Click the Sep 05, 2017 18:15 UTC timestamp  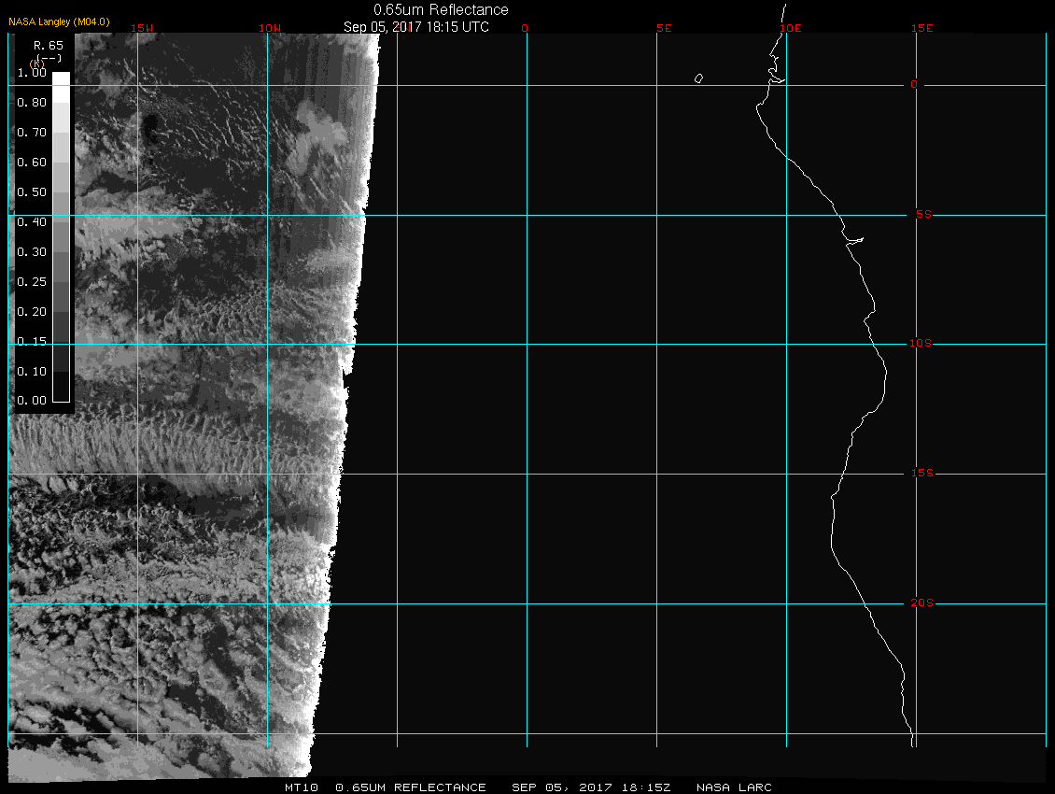click(416, 27)
